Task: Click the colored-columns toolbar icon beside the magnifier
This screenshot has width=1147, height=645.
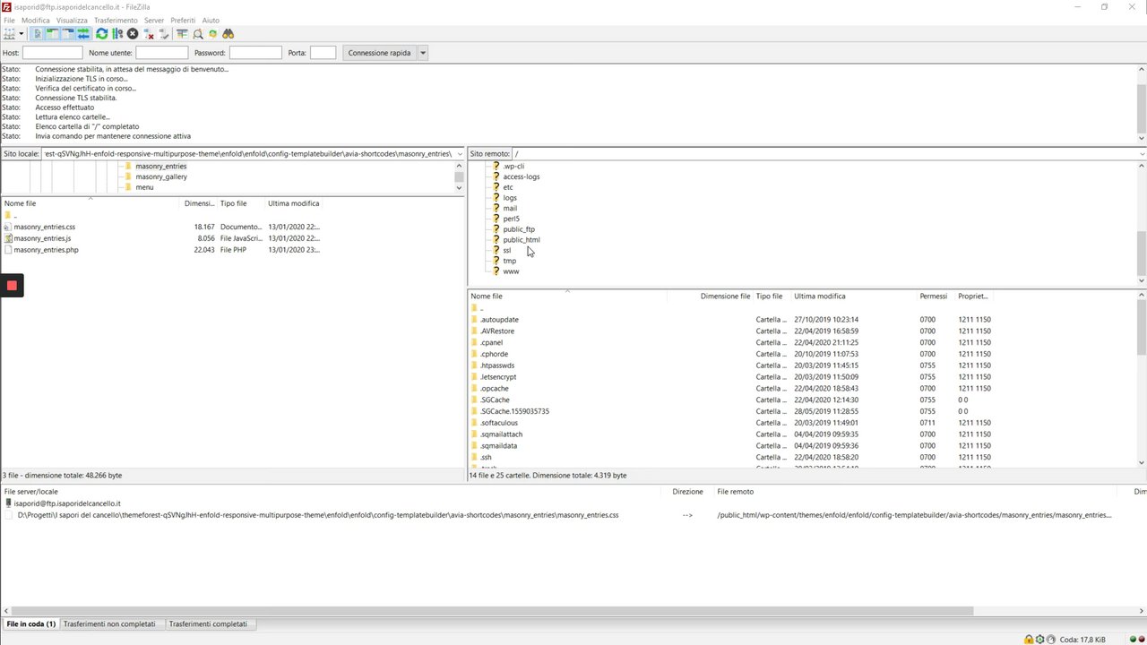Action: (x=182, y=34)
